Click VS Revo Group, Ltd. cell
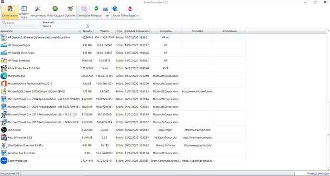This screenshot has width=330, height=176. coord(165,138)
